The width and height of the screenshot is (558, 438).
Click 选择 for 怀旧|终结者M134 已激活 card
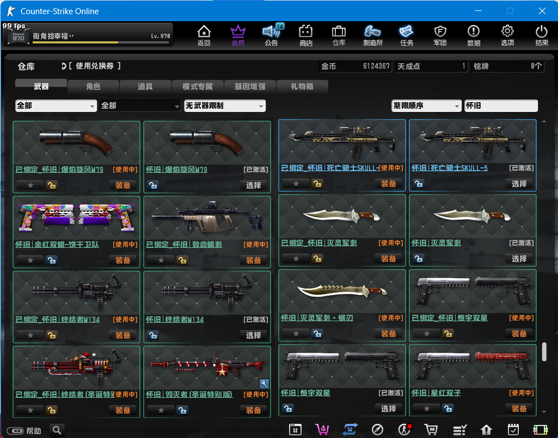(254, 335)
